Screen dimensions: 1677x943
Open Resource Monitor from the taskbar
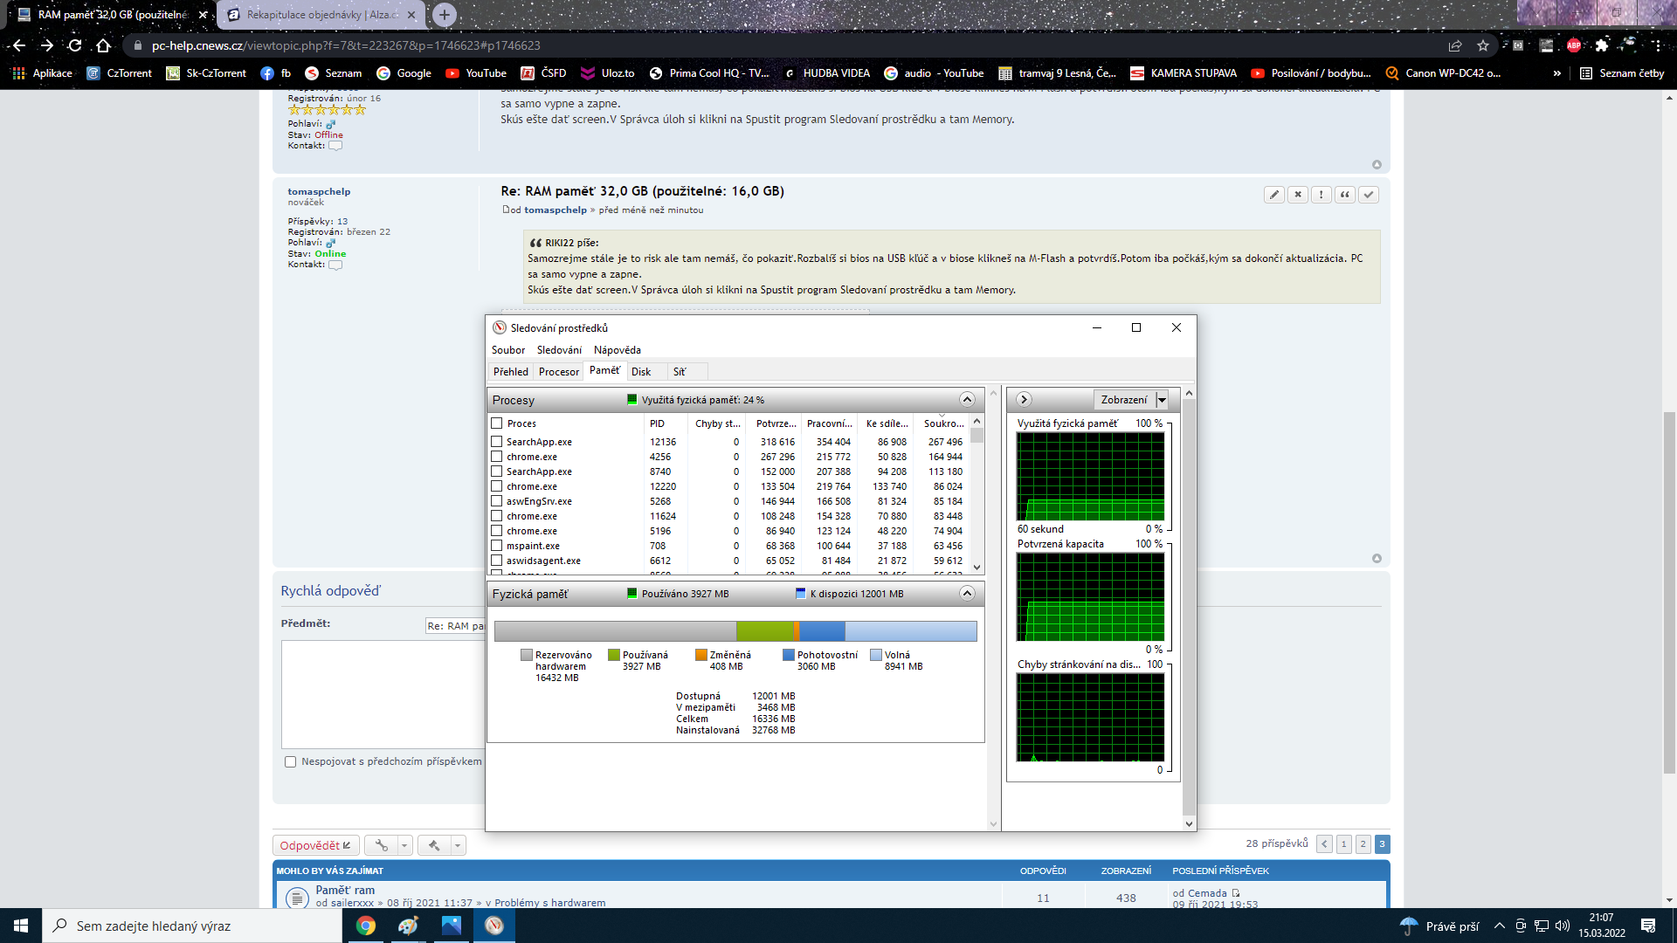click(x=494, y=926)
